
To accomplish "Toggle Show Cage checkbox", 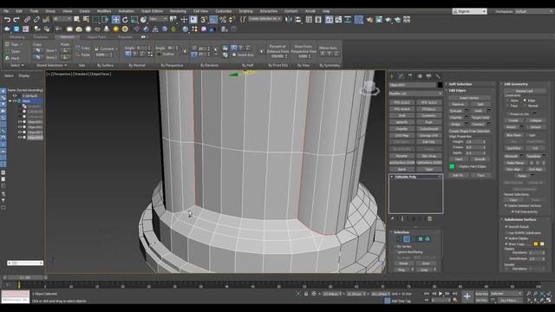I will [x=506, y=244].
